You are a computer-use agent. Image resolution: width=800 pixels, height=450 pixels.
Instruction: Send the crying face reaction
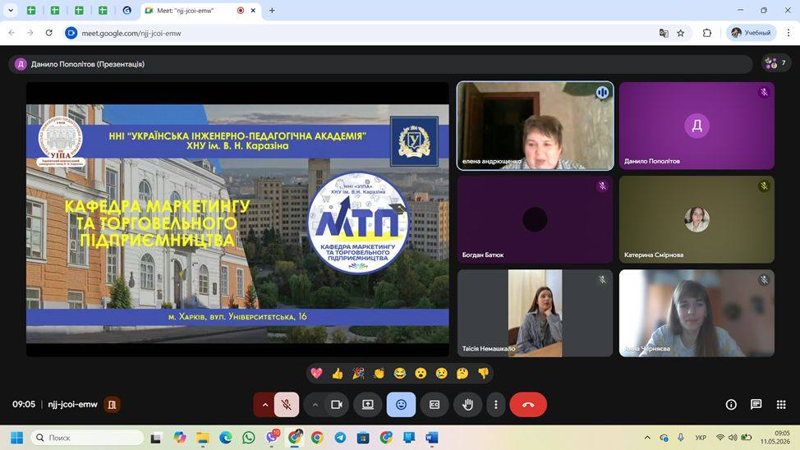click(441, 374)
